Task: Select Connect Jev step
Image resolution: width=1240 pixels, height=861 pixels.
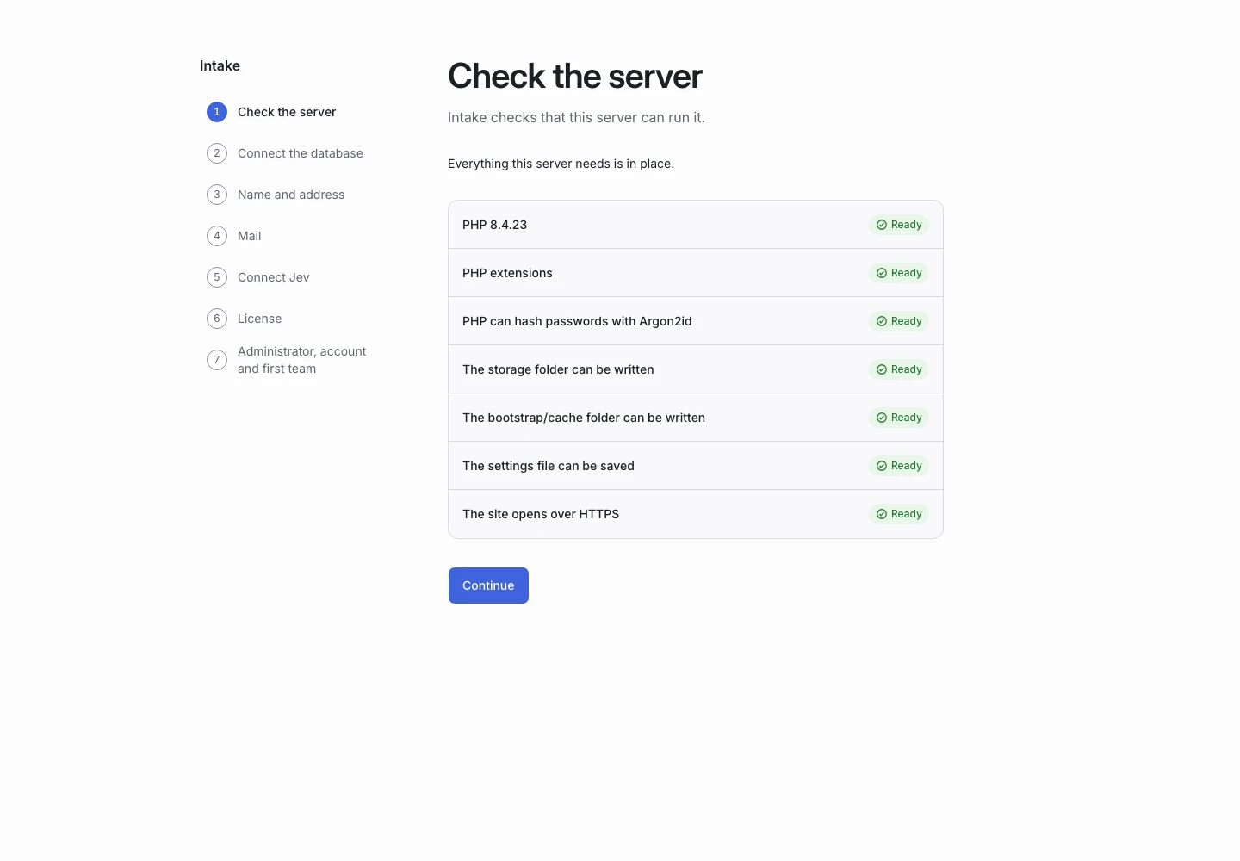Action: tap(274, 277)
